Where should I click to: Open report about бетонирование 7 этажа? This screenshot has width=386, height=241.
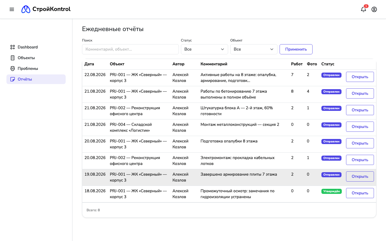360,93
